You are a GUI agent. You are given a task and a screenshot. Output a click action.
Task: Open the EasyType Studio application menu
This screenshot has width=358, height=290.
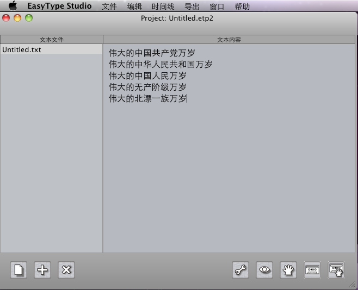[60, 6]
